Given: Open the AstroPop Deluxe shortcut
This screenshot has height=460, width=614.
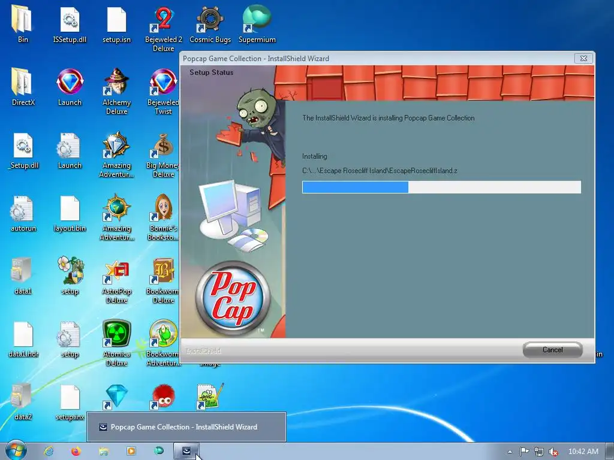Looking at the screenshot, I should click(116, 281).
